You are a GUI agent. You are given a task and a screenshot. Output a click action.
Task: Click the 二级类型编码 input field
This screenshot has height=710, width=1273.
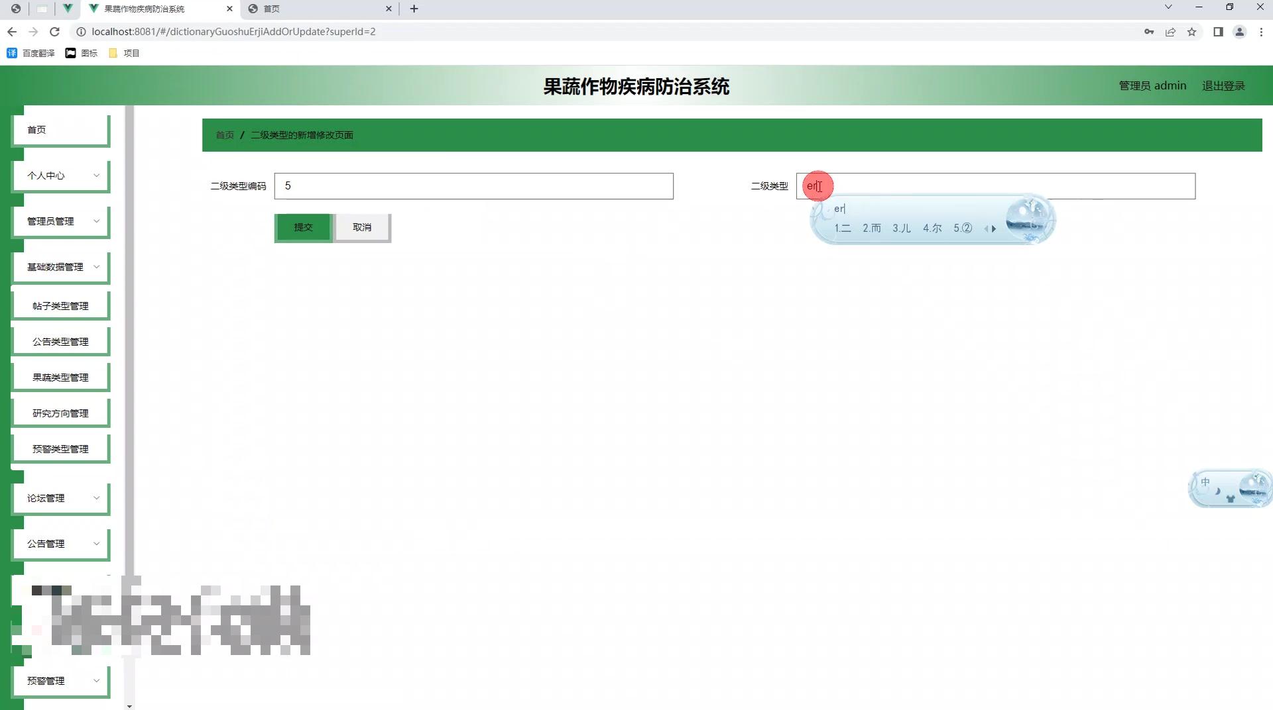click(473, 186)
